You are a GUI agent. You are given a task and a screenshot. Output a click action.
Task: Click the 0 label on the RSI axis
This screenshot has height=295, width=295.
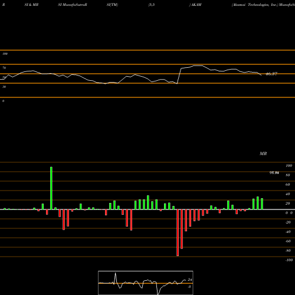point(3,101)
